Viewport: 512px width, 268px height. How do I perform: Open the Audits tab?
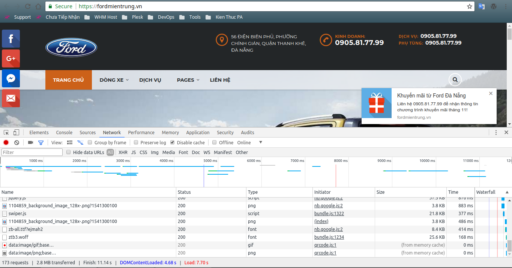(248, 132)
